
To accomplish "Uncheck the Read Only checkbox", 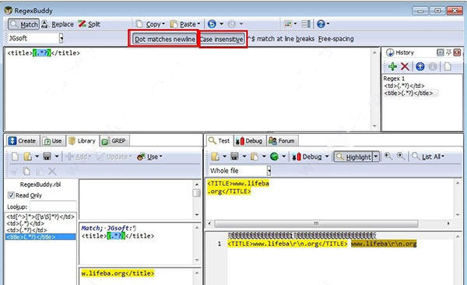I will tap(11, 195).
